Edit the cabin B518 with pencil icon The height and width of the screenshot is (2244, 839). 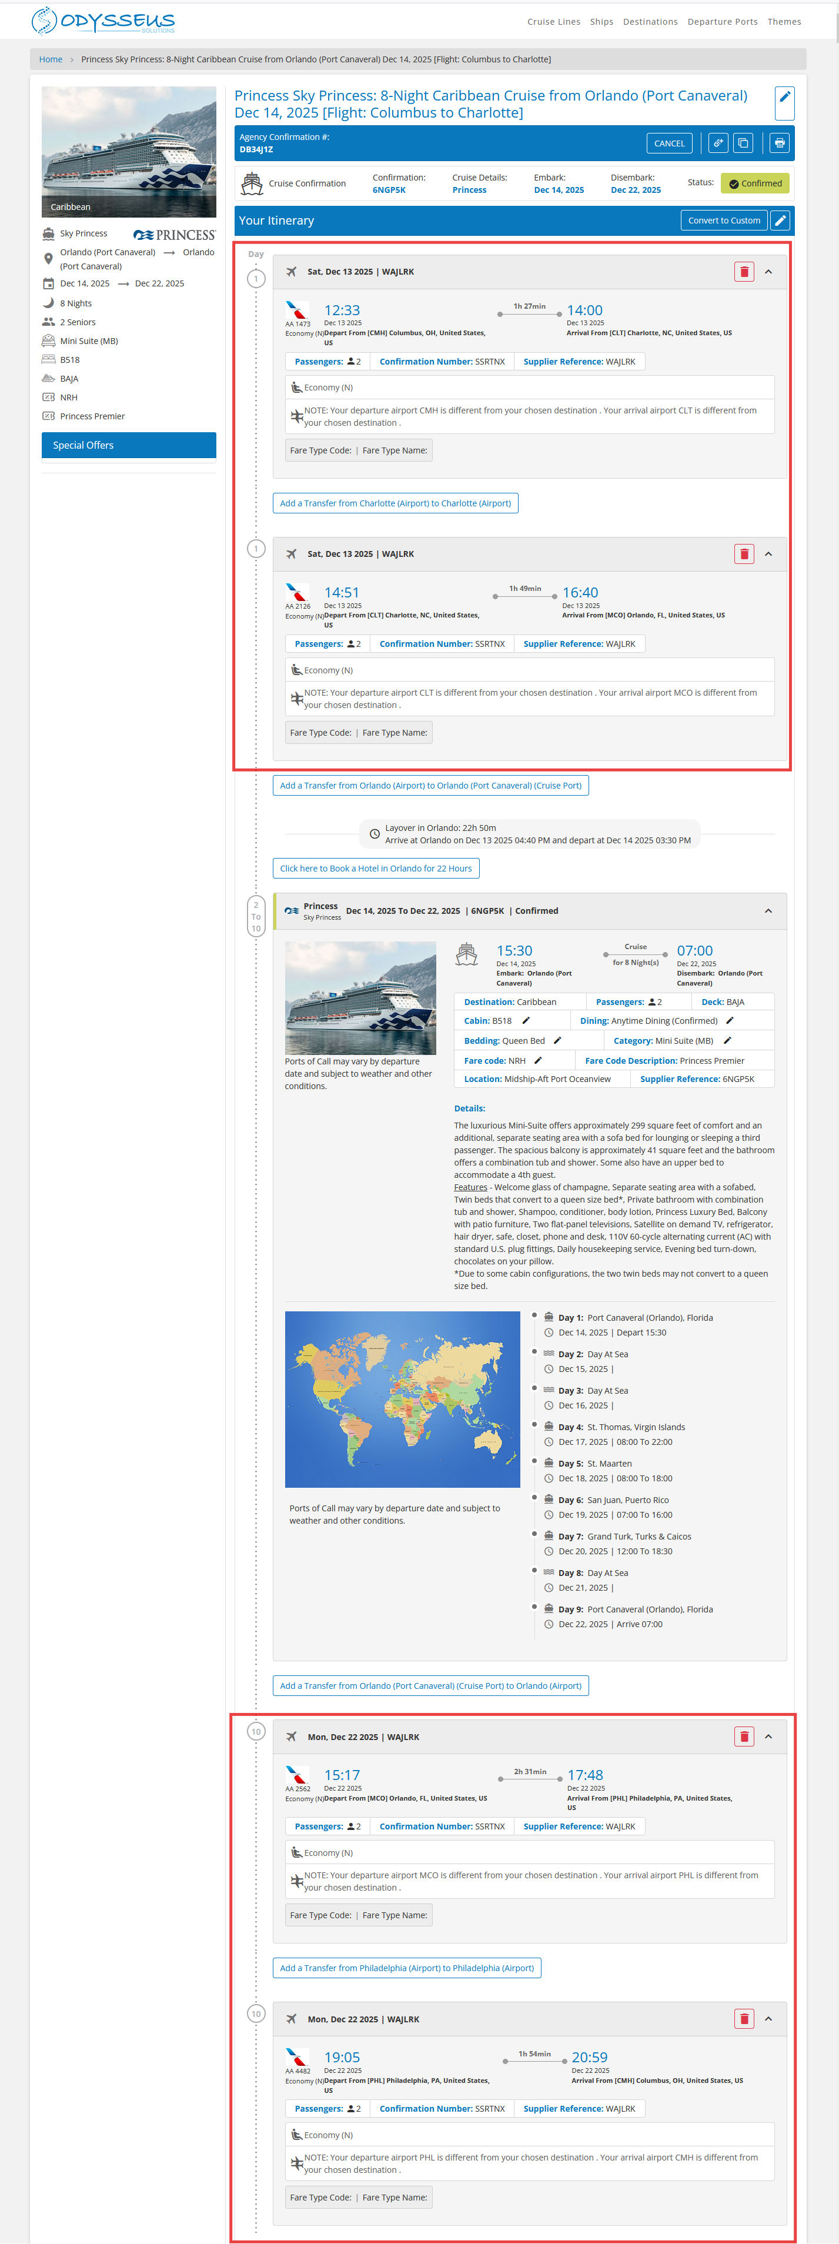526,1020
